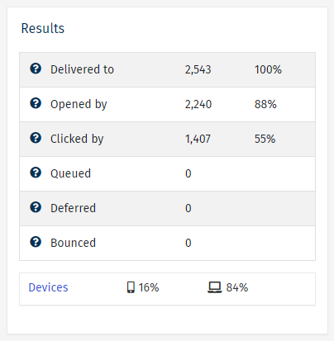Viewport: 334px width, 341px height.
Task: Click the mobile phone device icon
Action: point(131,287)
